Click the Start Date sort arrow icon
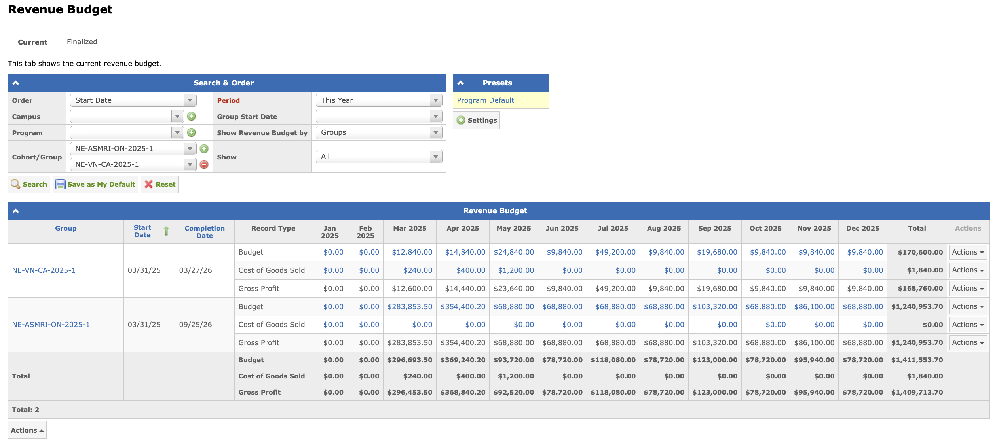999x446 pixels. point(166,231)
